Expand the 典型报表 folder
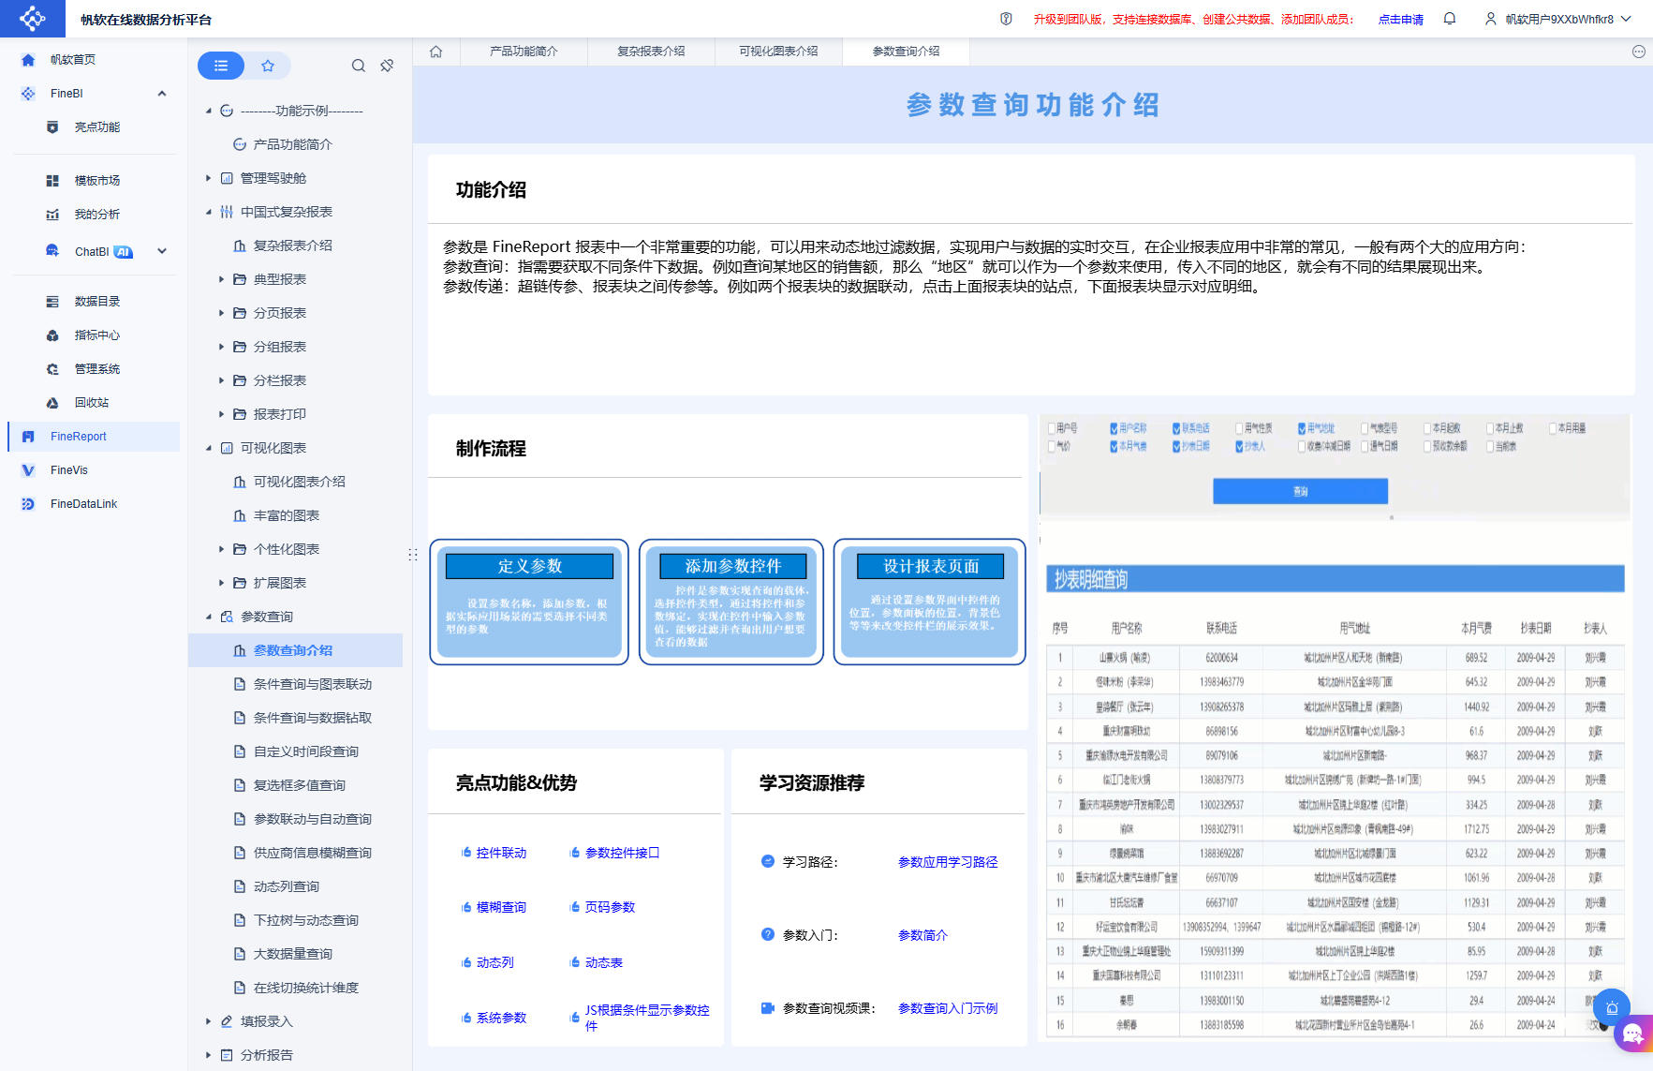This screenshot has width=1653, height=1071. (222, 279)
